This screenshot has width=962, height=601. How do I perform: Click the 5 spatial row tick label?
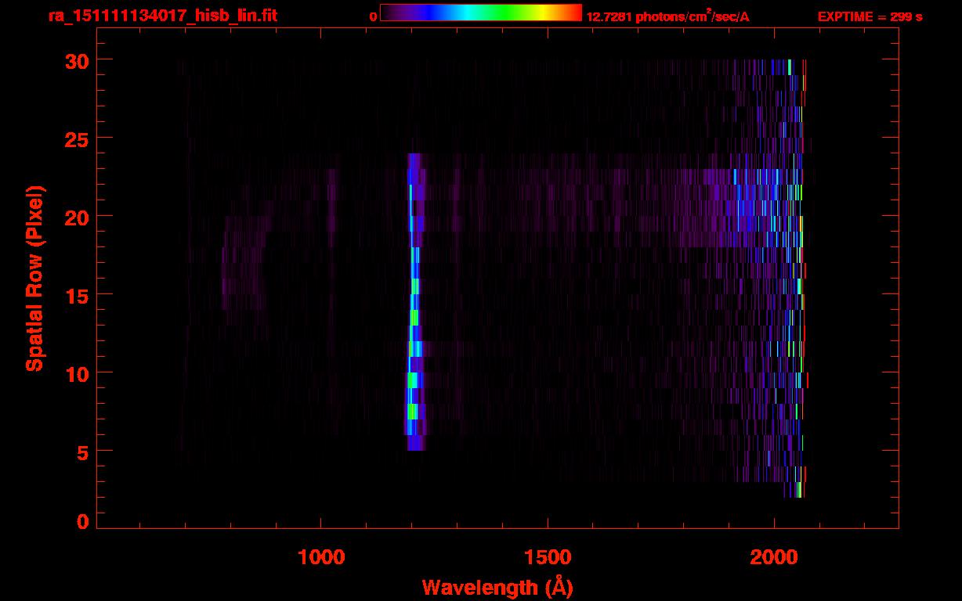coord(83,452)
